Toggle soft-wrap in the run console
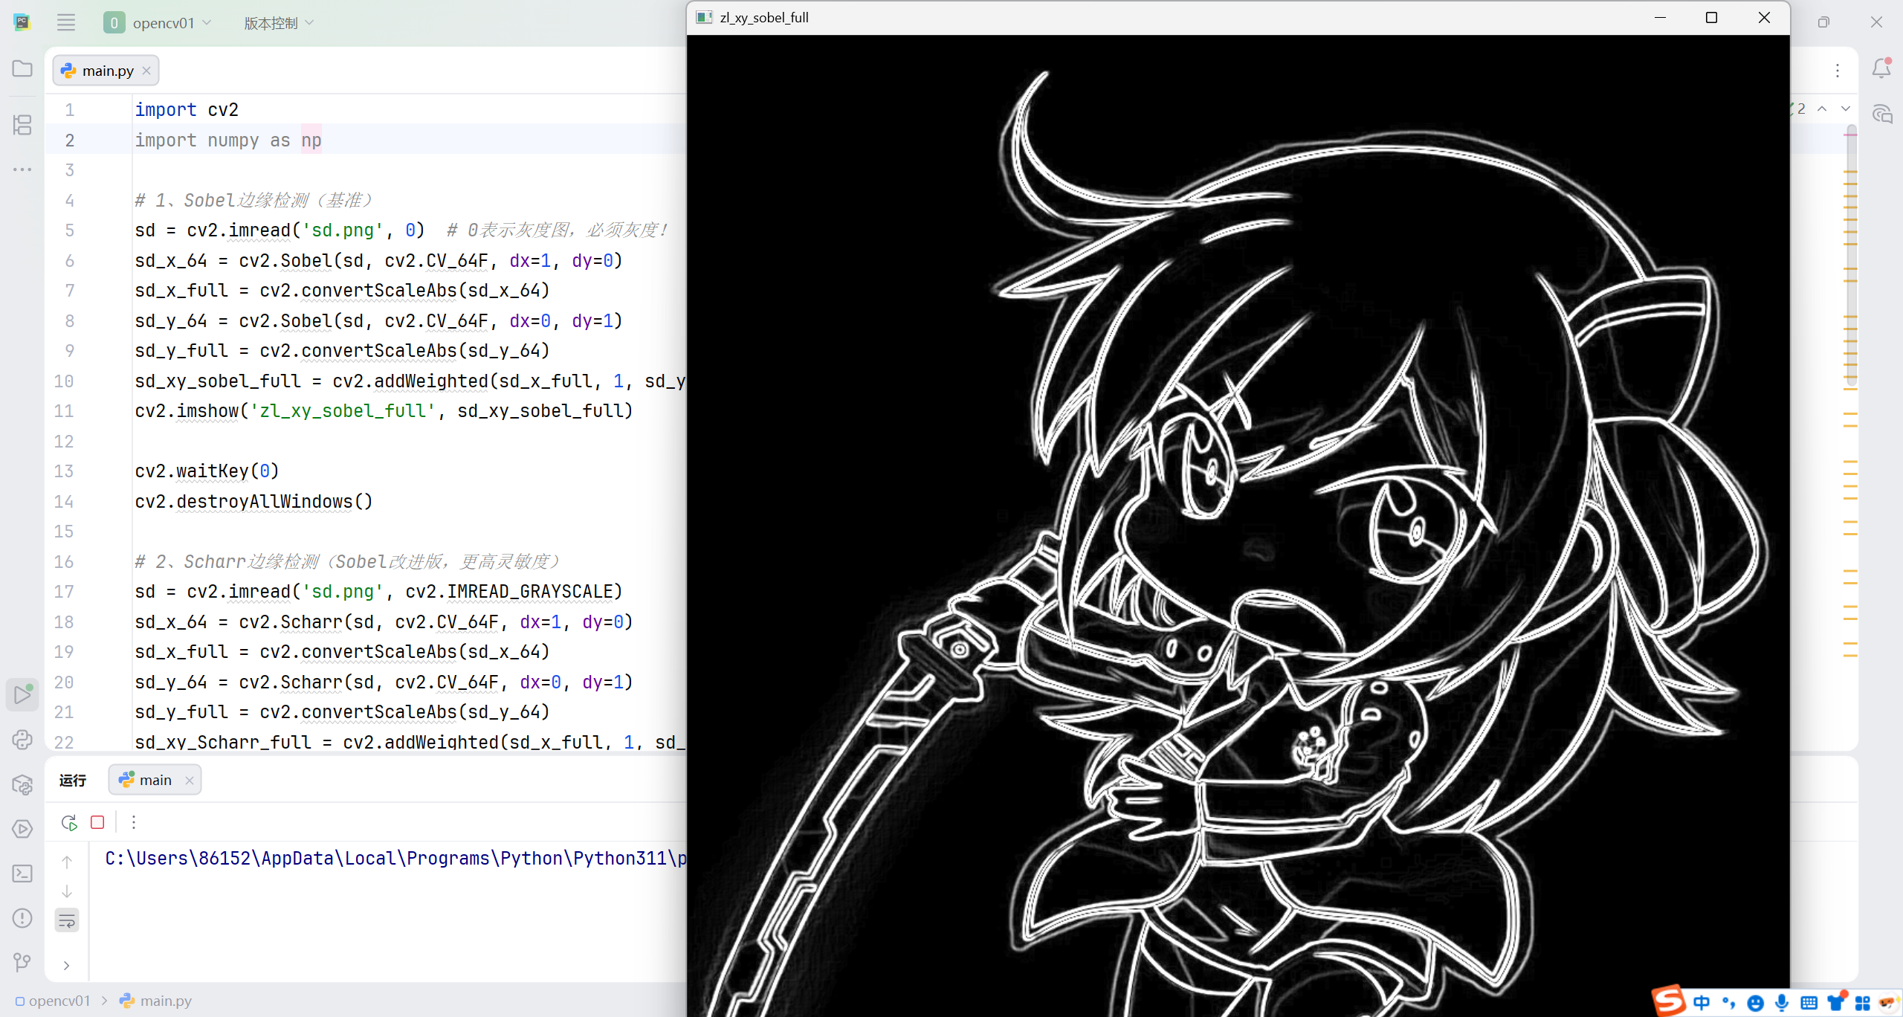This screenshot has height=1017, width=1903. click(x=67, y=921)
